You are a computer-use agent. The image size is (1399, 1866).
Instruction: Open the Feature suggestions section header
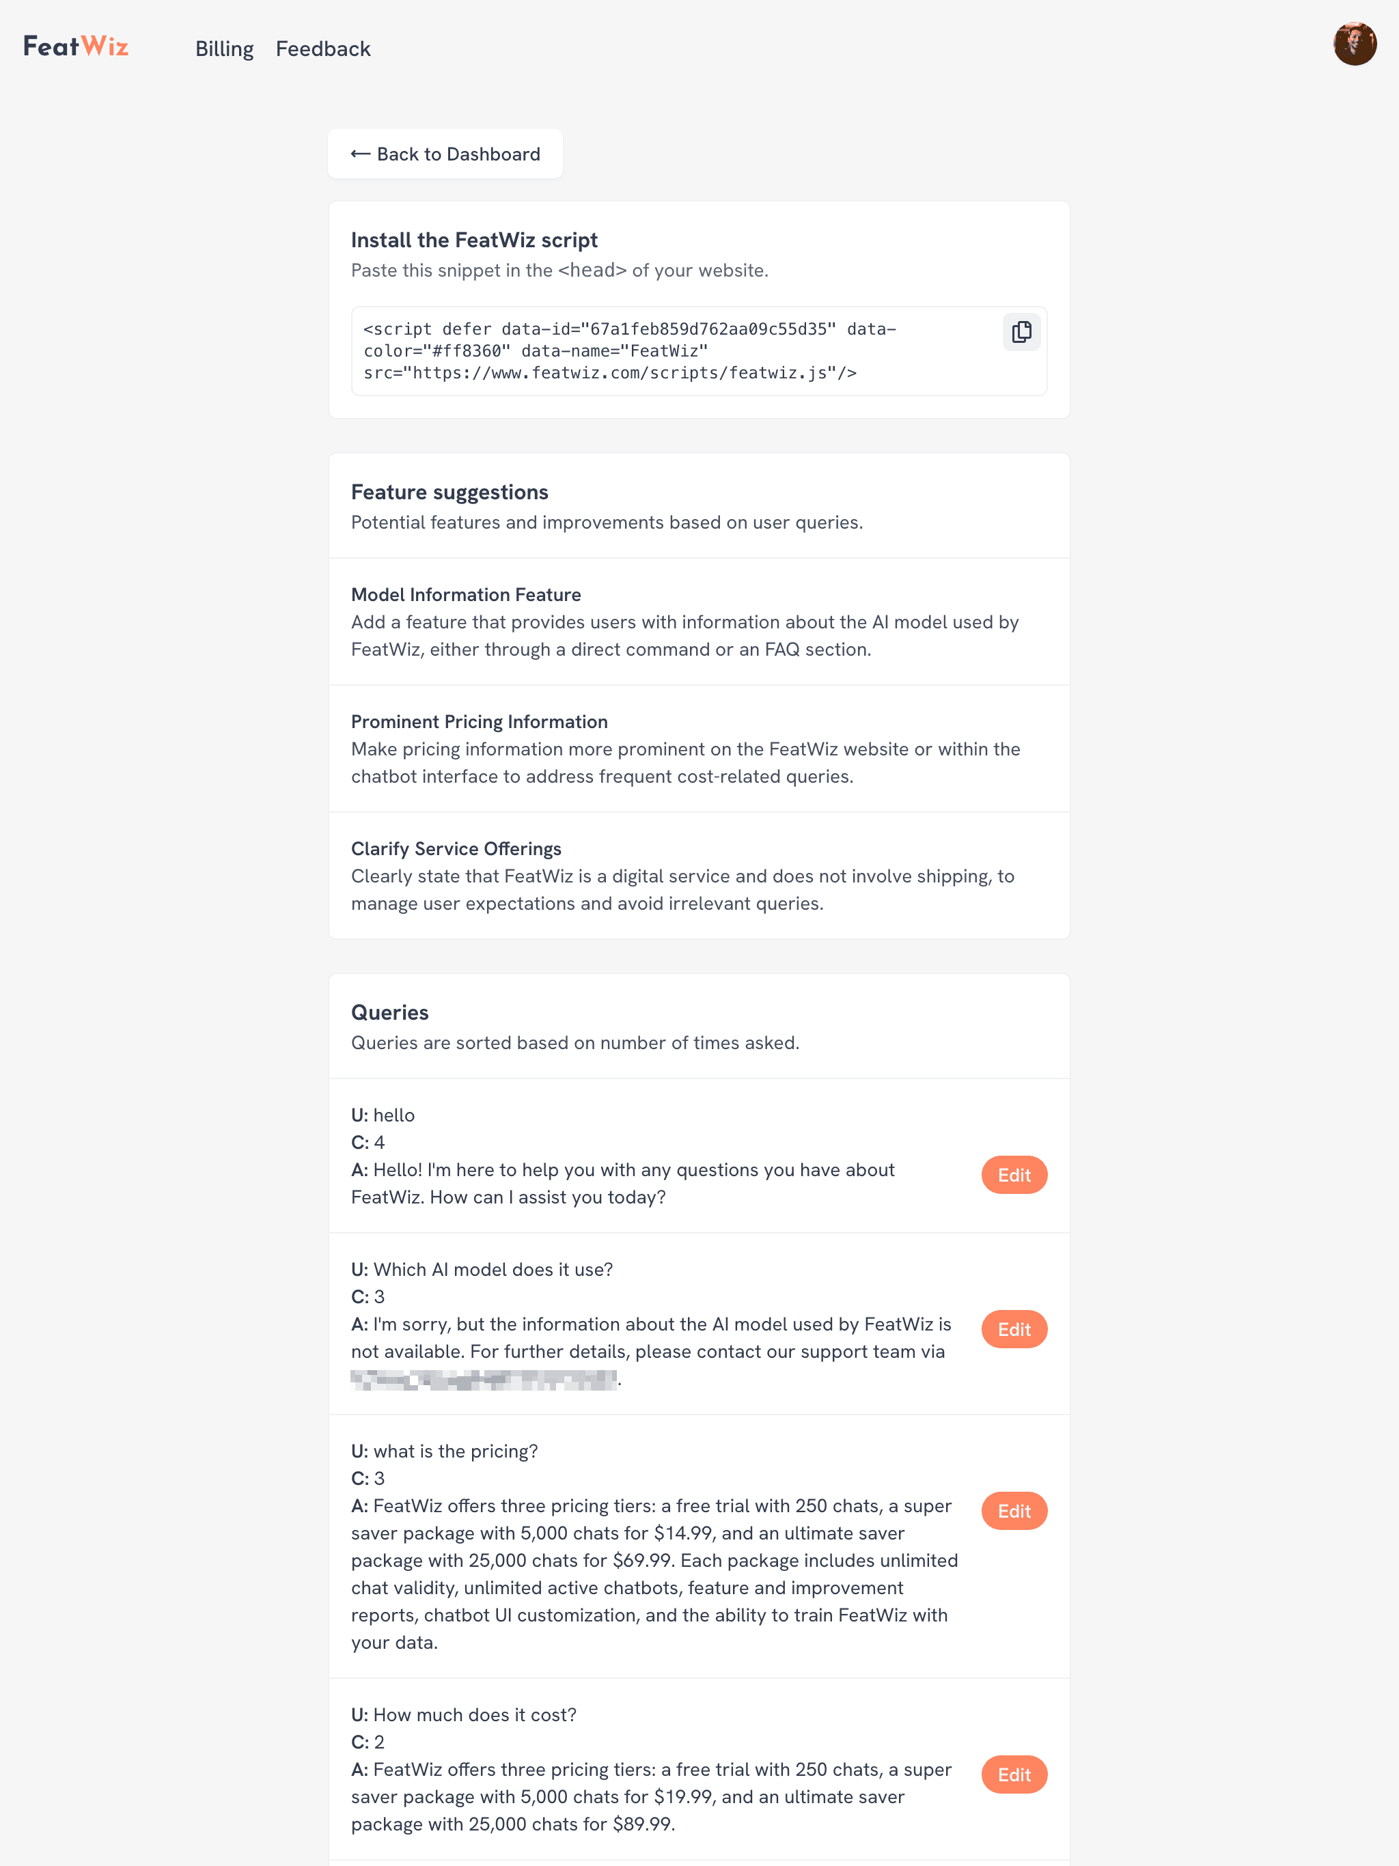(449, 492)
